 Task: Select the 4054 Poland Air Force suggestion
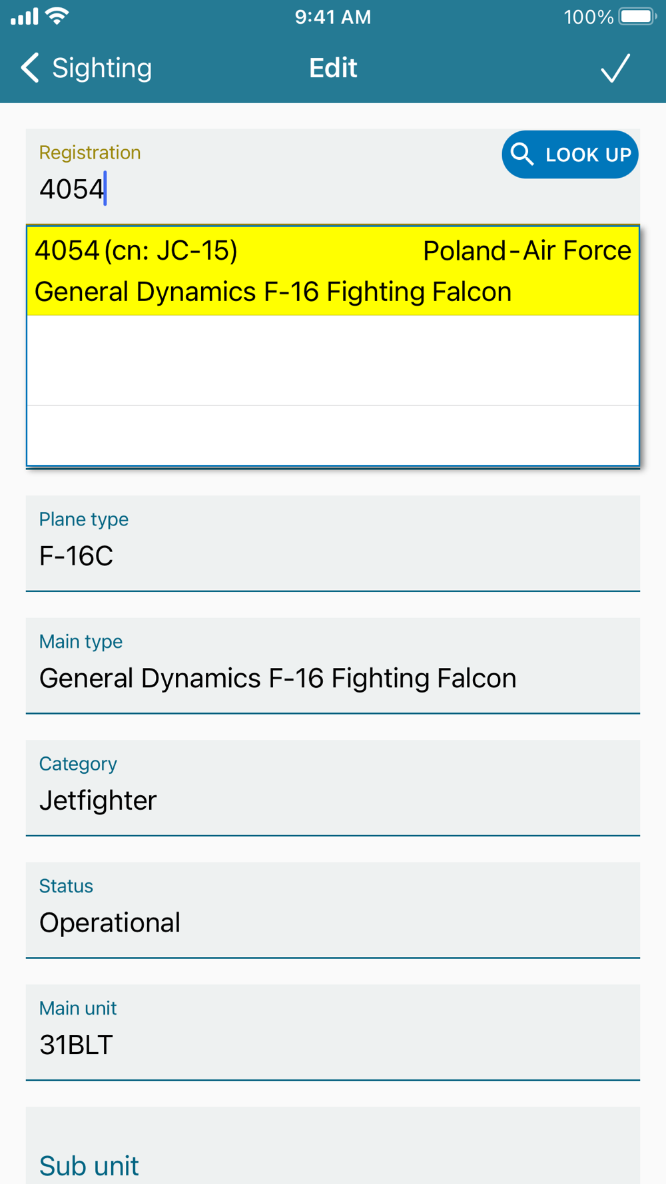[x=333, y=271]
